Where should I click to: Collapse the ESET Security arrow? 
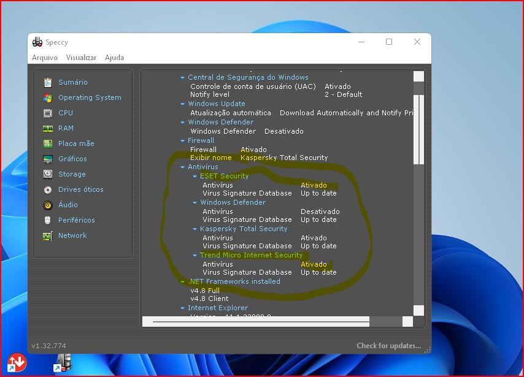195,177
